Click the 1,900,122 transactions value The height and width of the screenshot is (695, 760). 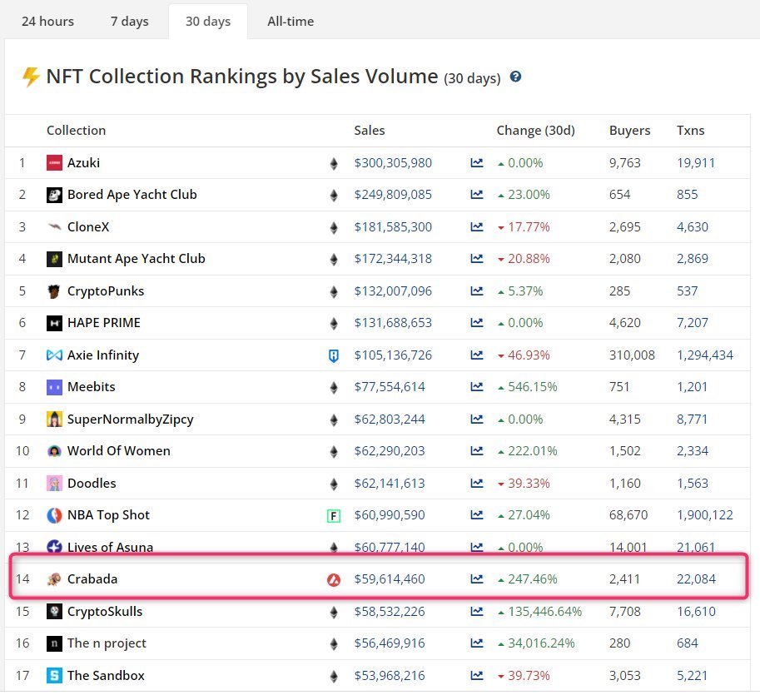coord(705,515)
